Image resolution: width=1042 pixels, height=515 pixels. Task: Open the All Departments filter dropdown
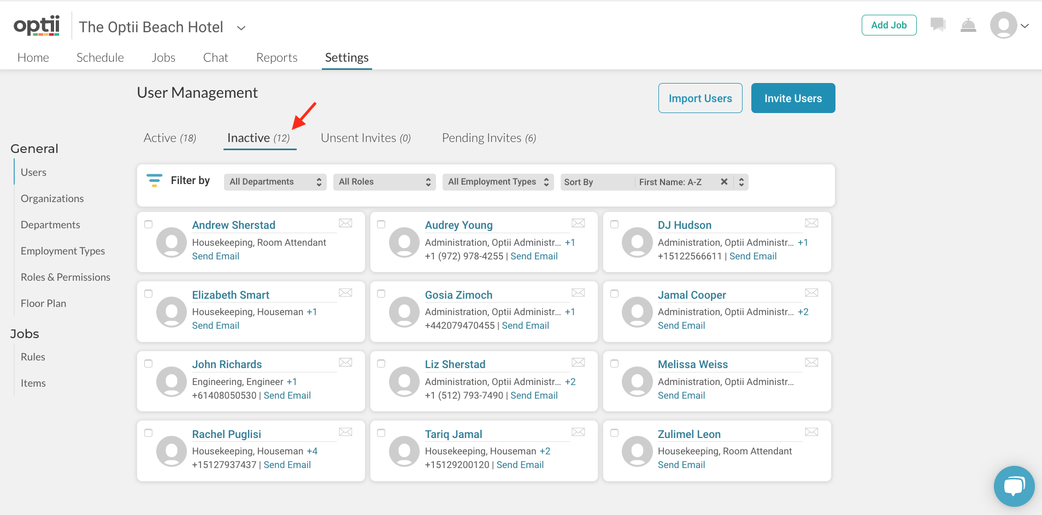pos(275,182)
